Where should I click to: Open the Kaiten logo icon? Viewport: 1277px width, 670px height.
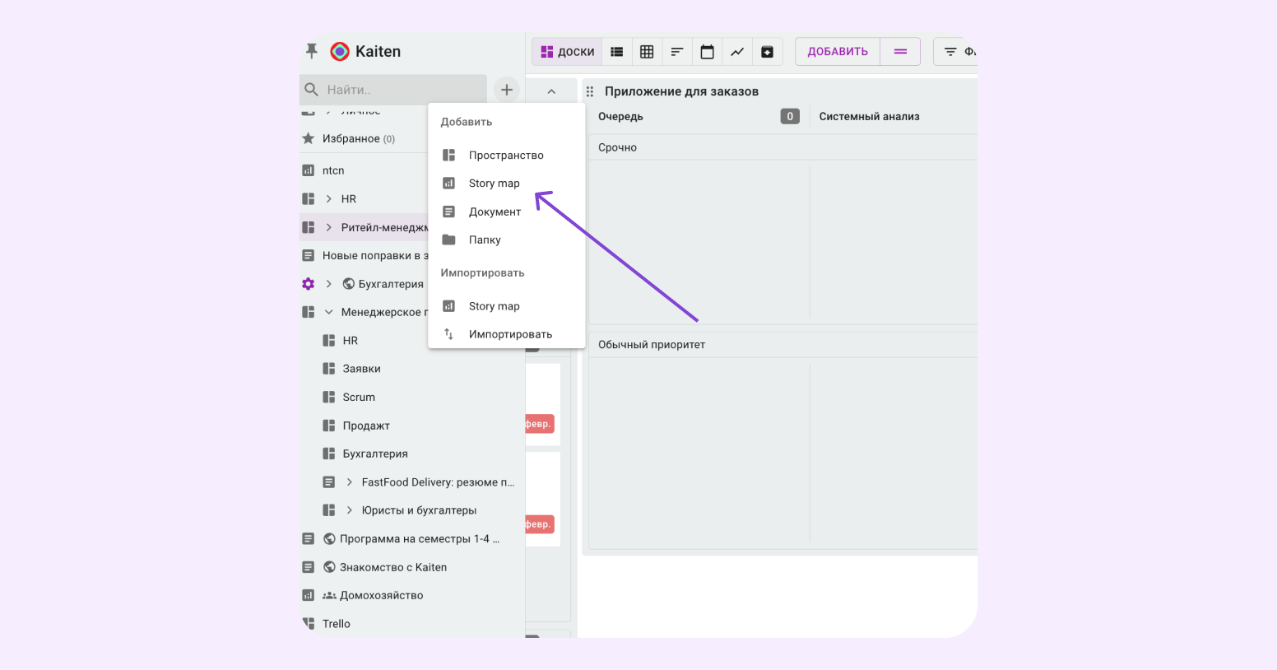(338, 51)
